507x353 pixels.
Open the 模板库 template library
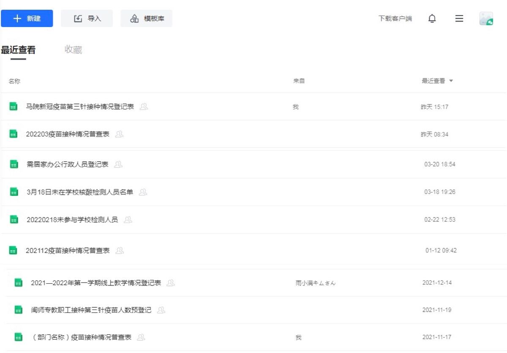(x=147, y=19)
